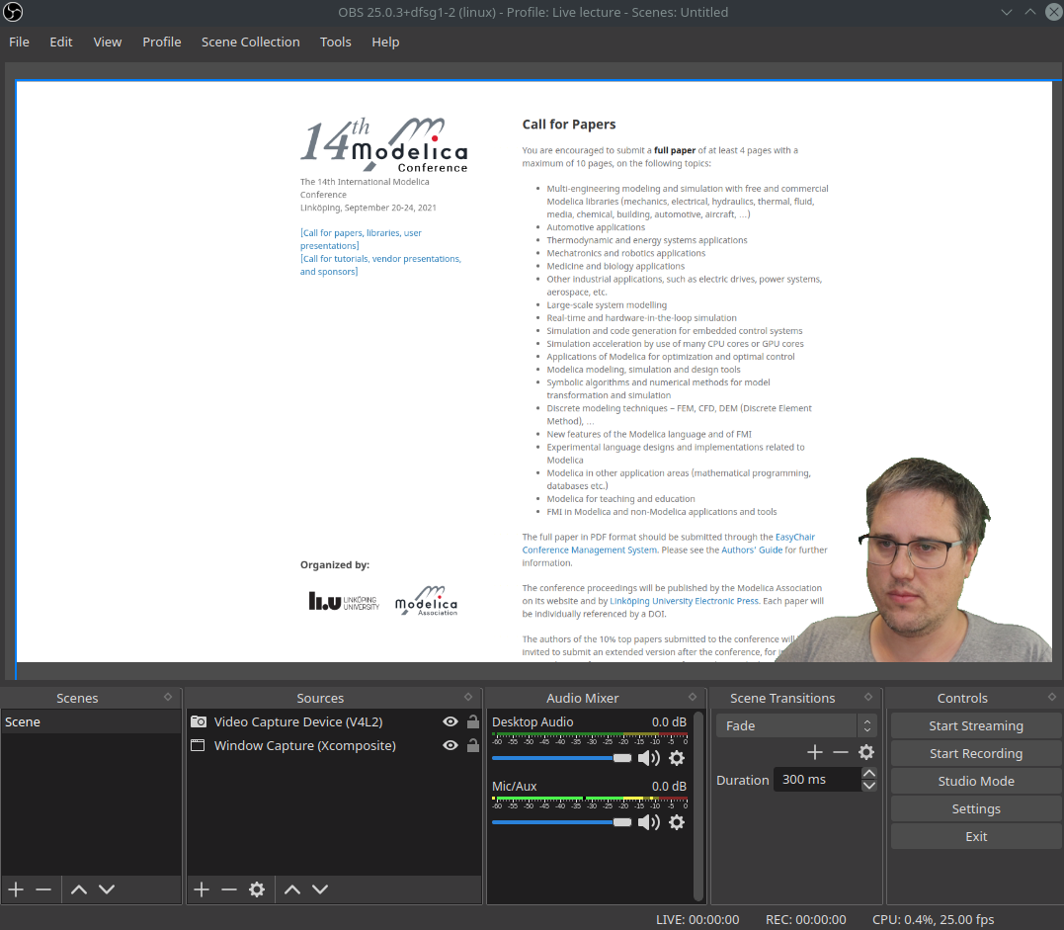Screen dimensions: 1064x930
Task: Click Start Recording button
Action: 976,753
